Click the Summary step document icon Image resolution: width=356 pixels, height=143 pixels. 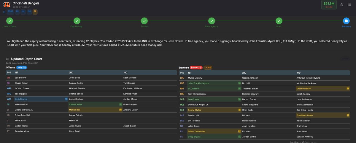(x=346, y=21)
